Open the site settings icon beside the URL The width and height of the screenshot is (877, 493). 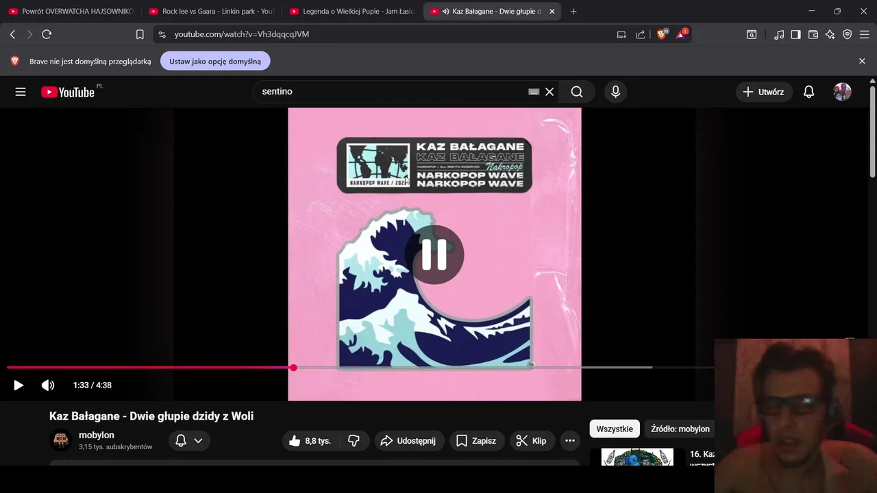click(x=161, y=34)
